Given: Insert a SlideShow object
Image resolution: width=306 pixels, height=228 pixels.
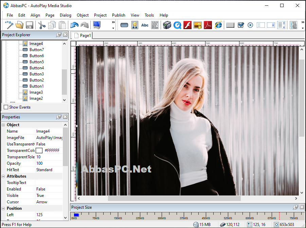Looking at the screenshot, I should 198,25.
